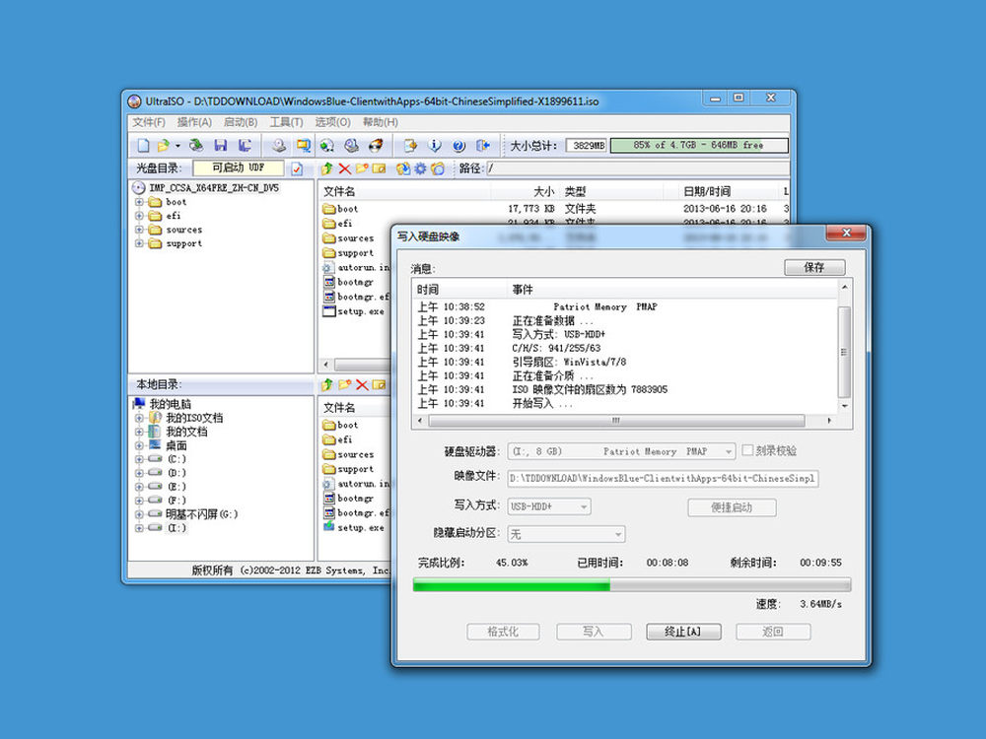Click the Add files document toolbar icon
The height and width of the screenshot is (739, 986).
tap(410, 146)
